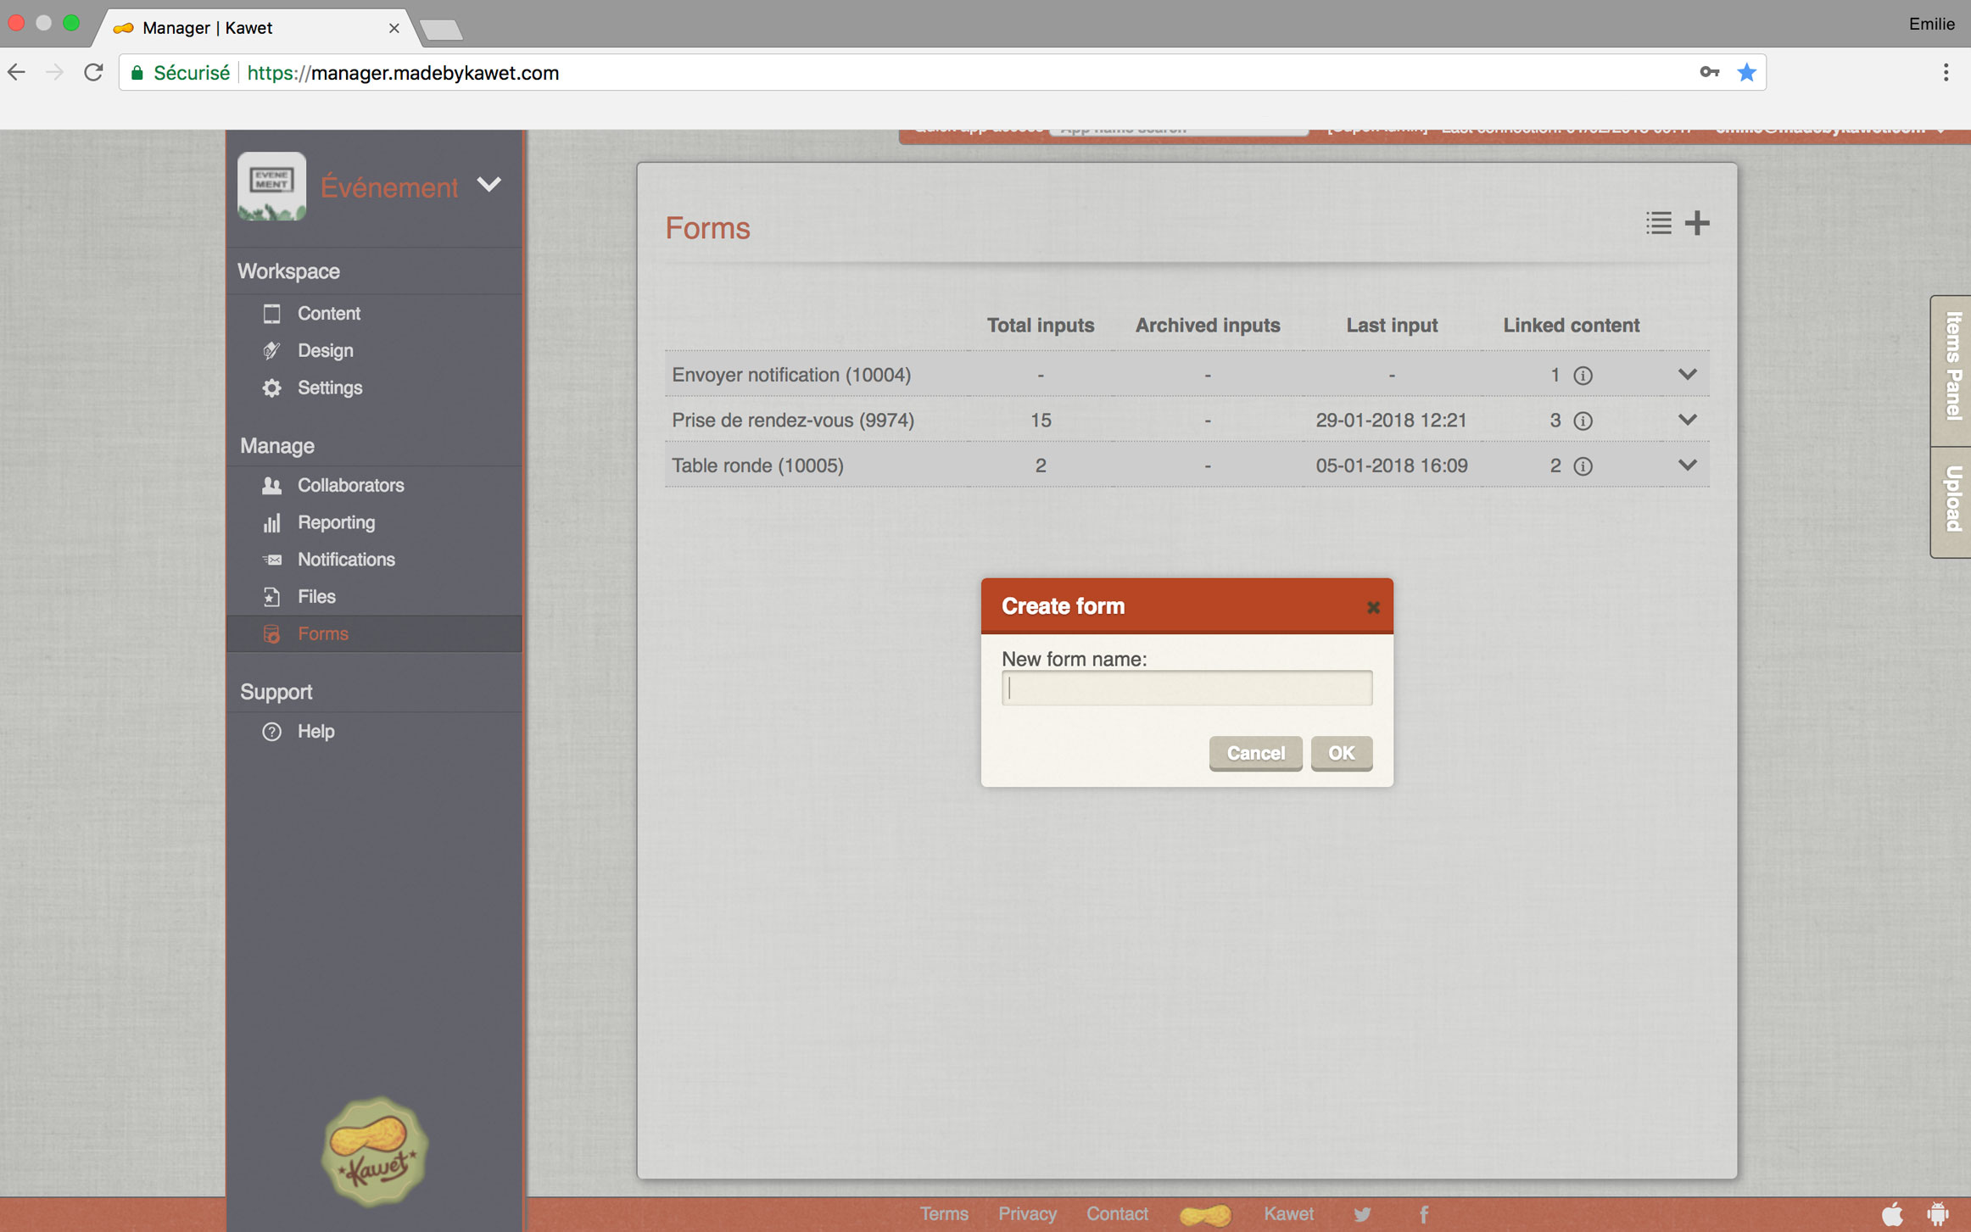The image size is (1971, 1232).
Task: Click the New form name field
Action: click(x=1186, y=688)
